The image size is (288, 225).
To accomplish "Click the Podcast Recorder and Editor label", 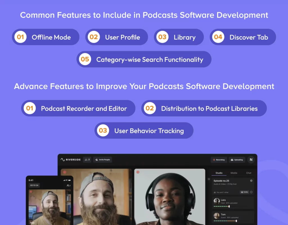I will coord(84,108).
